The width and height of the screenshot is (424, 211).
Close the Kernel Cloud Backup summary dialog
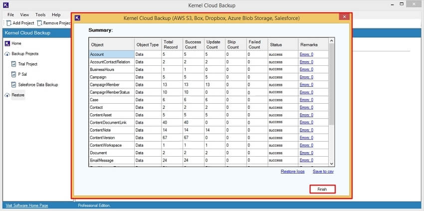point(344,17)
